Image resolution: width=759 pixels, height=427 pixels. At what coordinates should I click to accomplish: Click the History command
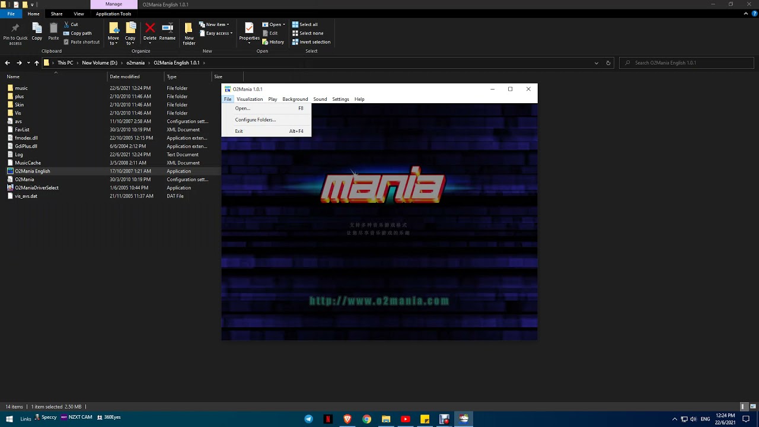point(273,42)
